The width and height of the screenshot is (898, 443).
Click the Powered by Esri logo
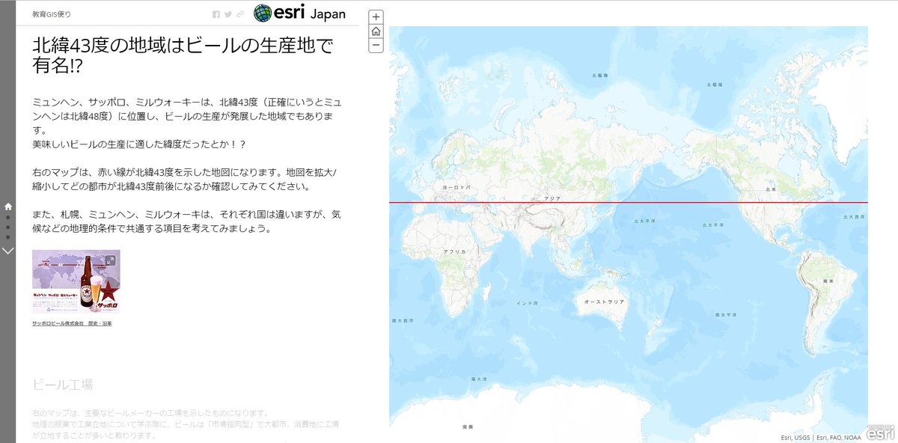[881, 433]
